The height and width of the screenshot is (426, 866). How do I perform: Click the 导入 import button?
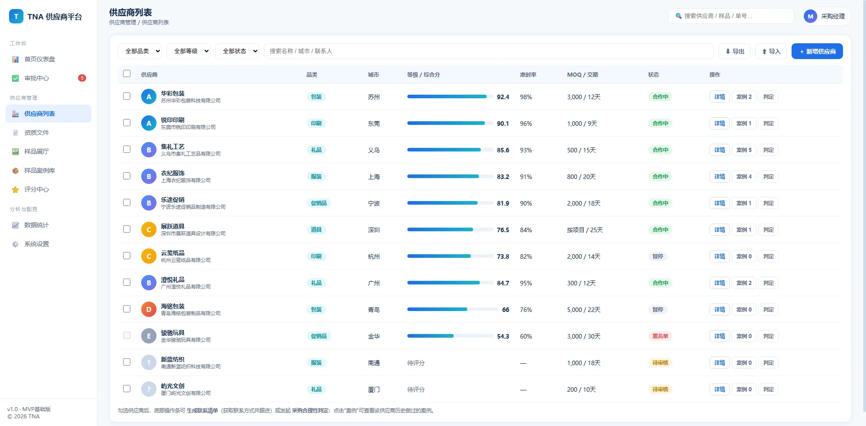771,51
